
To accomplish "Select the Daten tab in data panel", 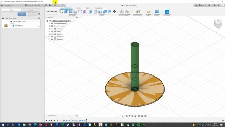I will 12,10.
